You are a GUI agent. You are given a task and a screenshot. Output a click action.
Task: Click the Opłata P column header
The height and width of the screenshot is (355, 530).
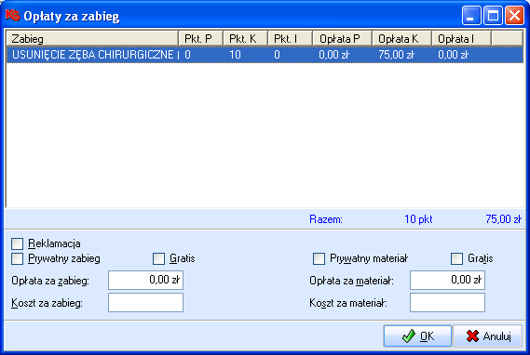pos(342,39)
